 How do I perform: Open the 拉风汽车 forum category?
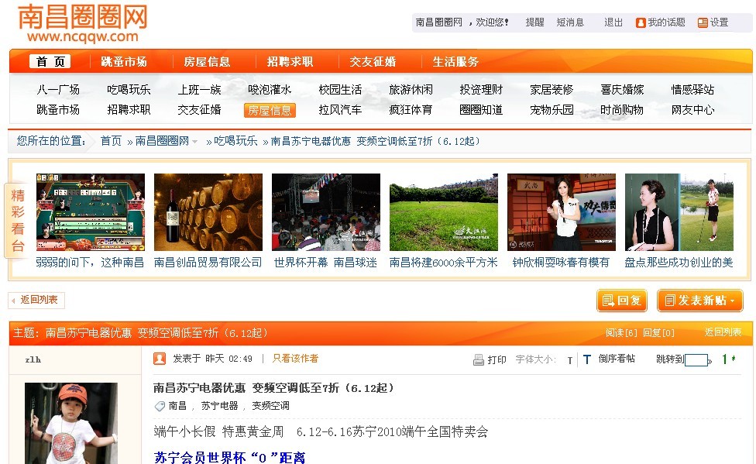click(340, 110)
